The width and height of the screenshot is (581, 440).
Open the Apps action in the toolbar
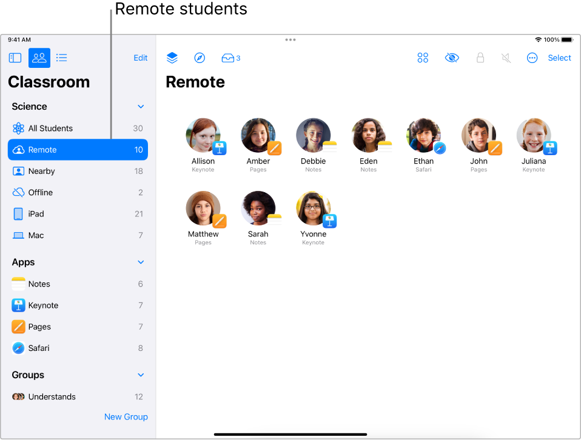(x=172, y=58)
